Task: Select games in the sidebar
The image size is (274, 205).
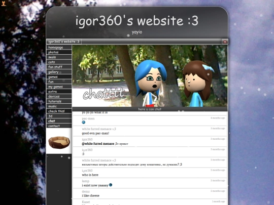Action: 59,77
